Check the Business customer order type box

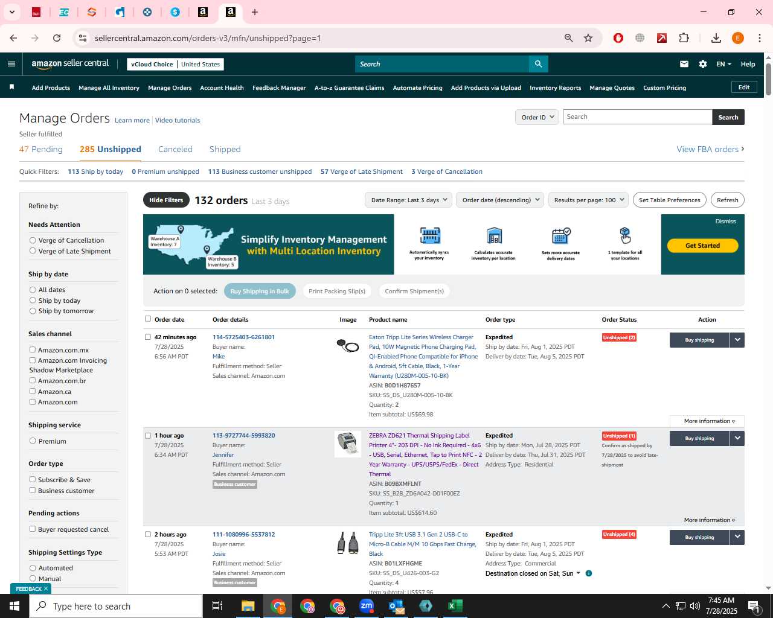(33, 490)
